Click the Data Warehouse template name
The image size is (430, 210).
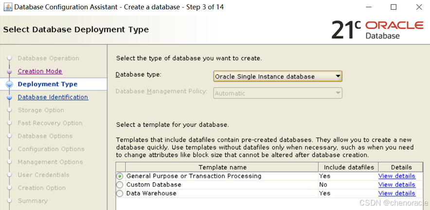pyautogui.click(x=151, y=193)
